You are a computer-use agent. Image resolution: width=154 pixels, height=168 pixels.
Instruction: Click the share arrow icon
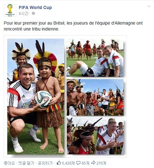click(x=93, y=163)
